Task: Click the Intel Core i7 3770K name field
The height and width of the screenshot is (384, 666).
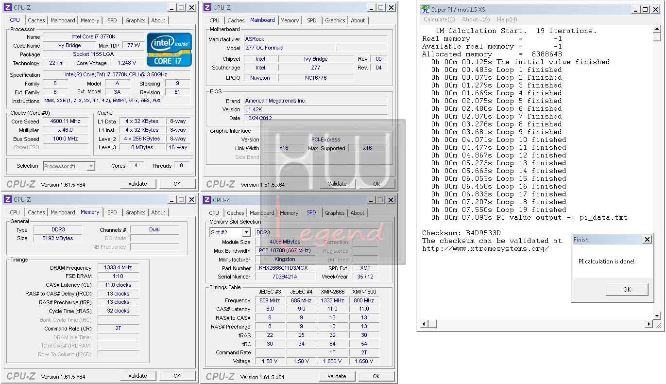Action: [x=93, y=36]
